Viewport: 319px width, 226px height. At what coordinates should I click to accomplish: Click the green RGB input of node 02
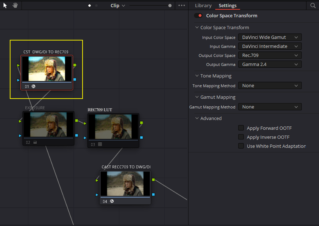pyautogui.click(x=20, y=121)
